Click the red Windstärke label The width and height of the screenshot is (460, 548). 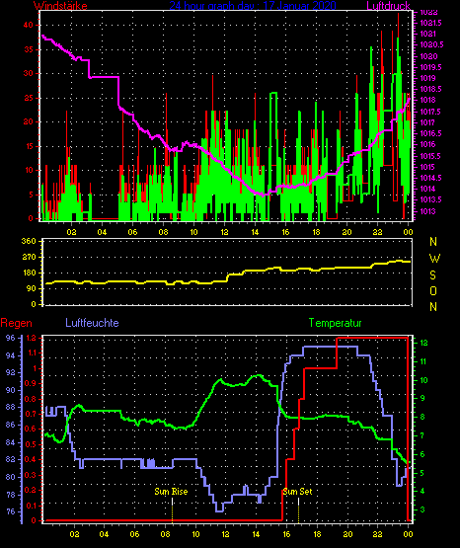tap(60, 6)
